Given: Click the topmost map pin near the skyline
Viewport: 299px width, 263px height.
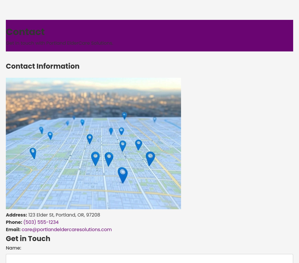Looking at the screenshot, I should point(124,115).
